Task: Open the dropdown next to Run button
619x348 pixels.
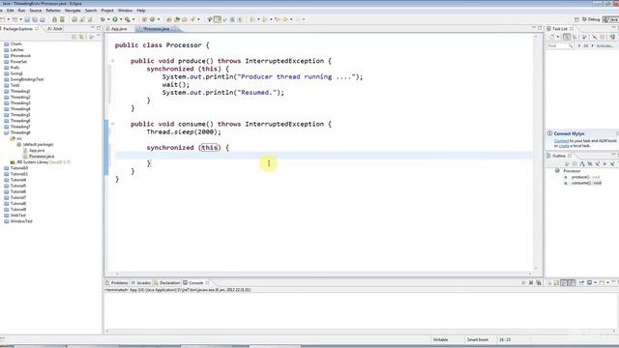Action: (x=121, y=19)
